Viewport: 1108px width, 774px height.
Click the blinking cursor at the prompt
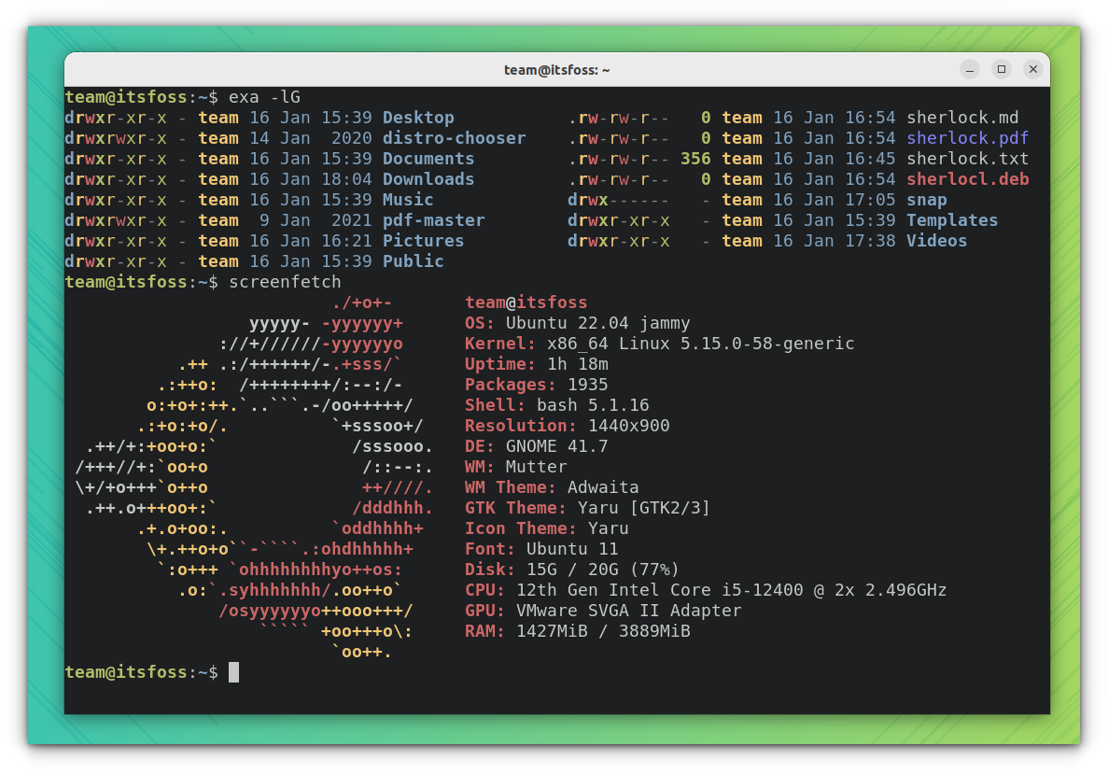(x=231, y=671)
